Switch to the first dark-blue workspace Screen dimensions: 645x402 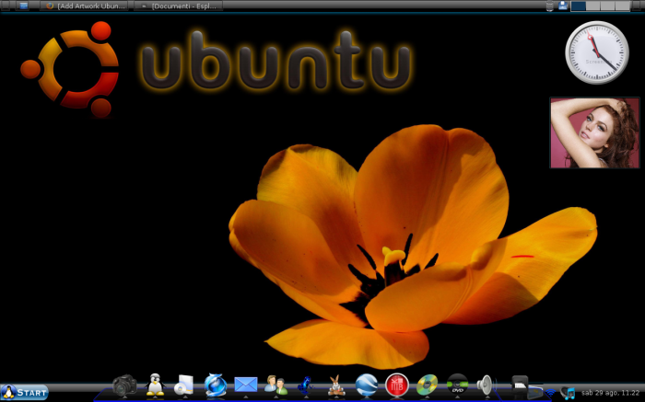point(578,6)
